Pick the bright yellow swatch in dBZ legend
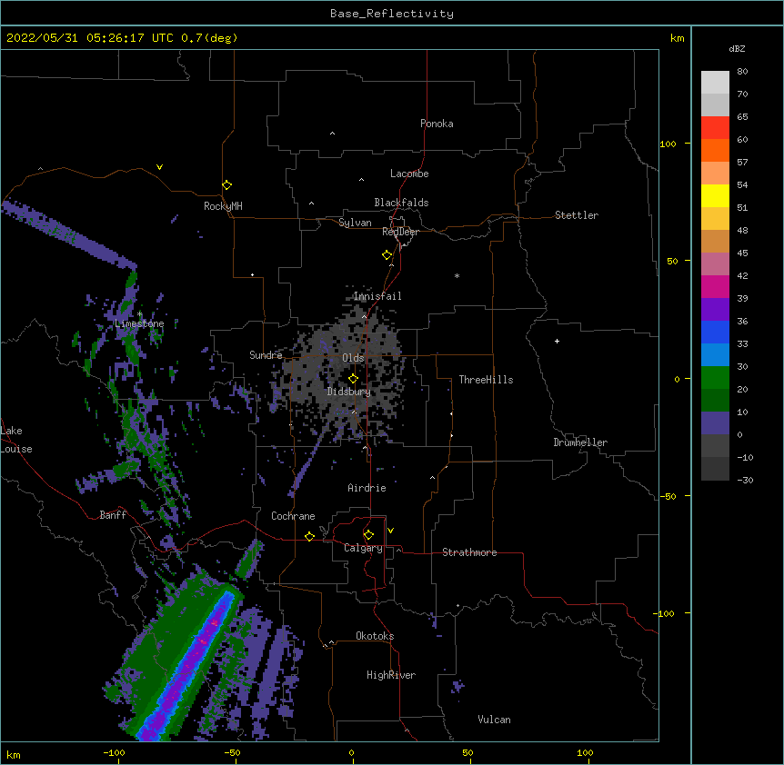Screen dimensions: 784x765 (715, 195)
